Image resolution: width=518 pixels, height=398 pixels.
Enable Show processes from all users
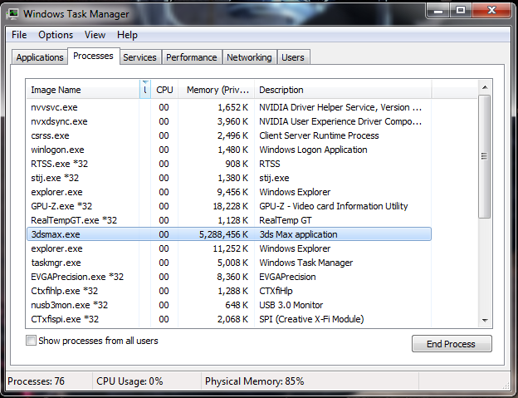(32, 341)
